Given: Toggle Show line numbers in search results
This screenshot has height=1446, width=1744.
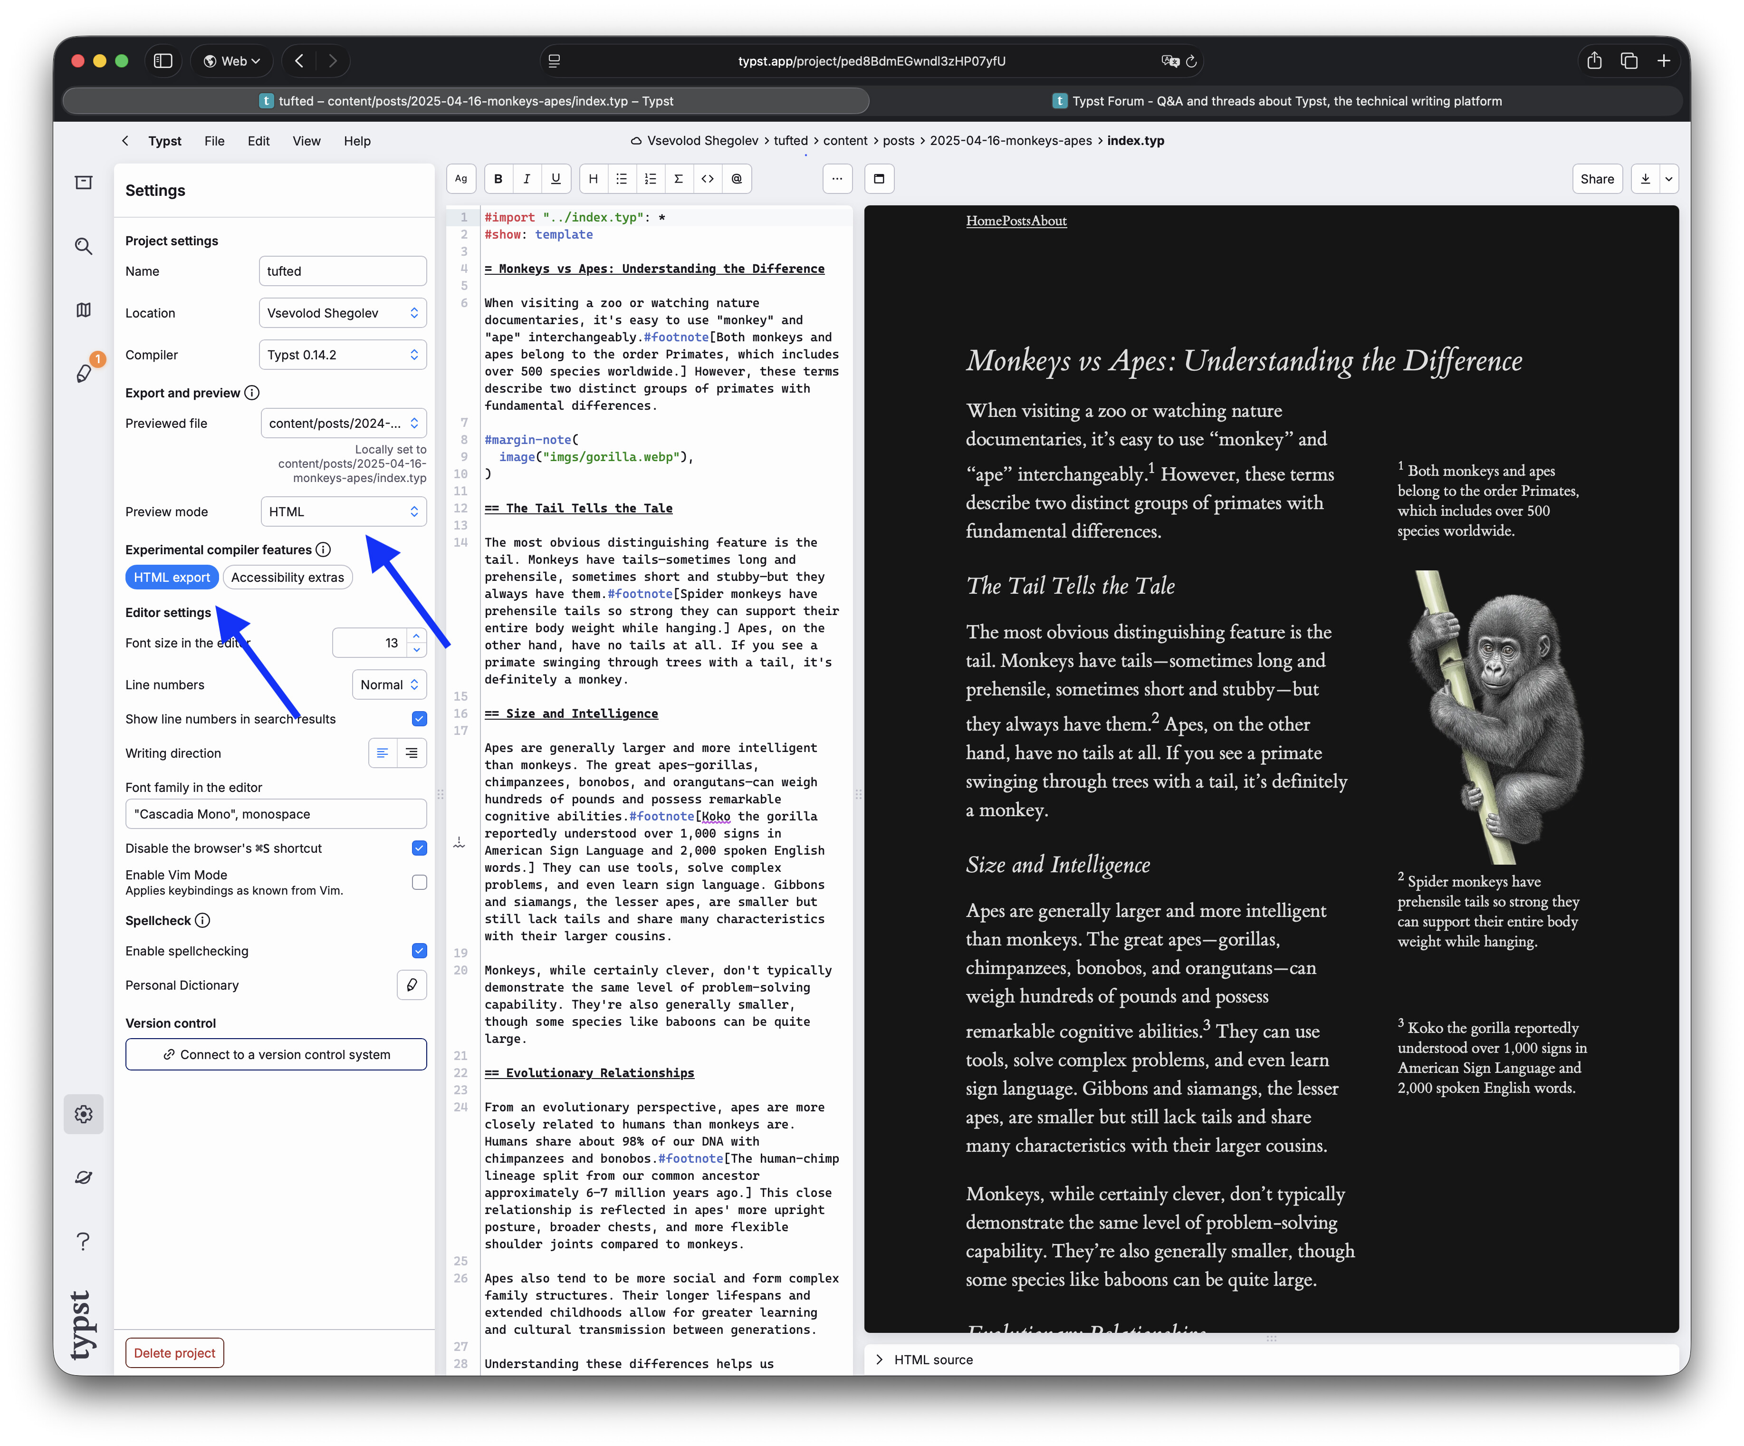Looking at the screenshot, I should point(420,718).
